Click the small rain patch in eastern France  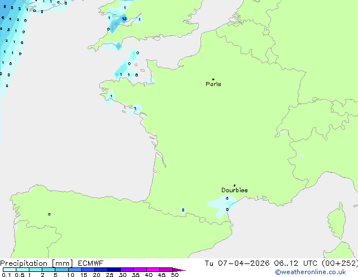click(302, 155)
